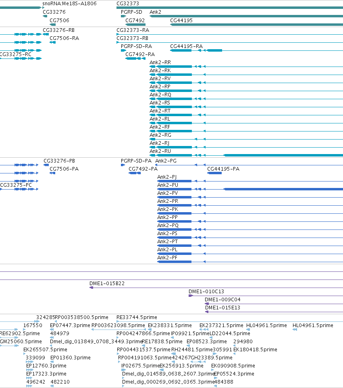Select the EK238331.5prime EST label
The image size is (343, 388).
pyautogui.click(x=170, y=325)
